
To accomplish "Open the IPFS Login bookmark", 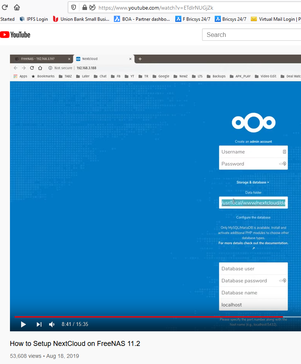I will pos(35,19).
